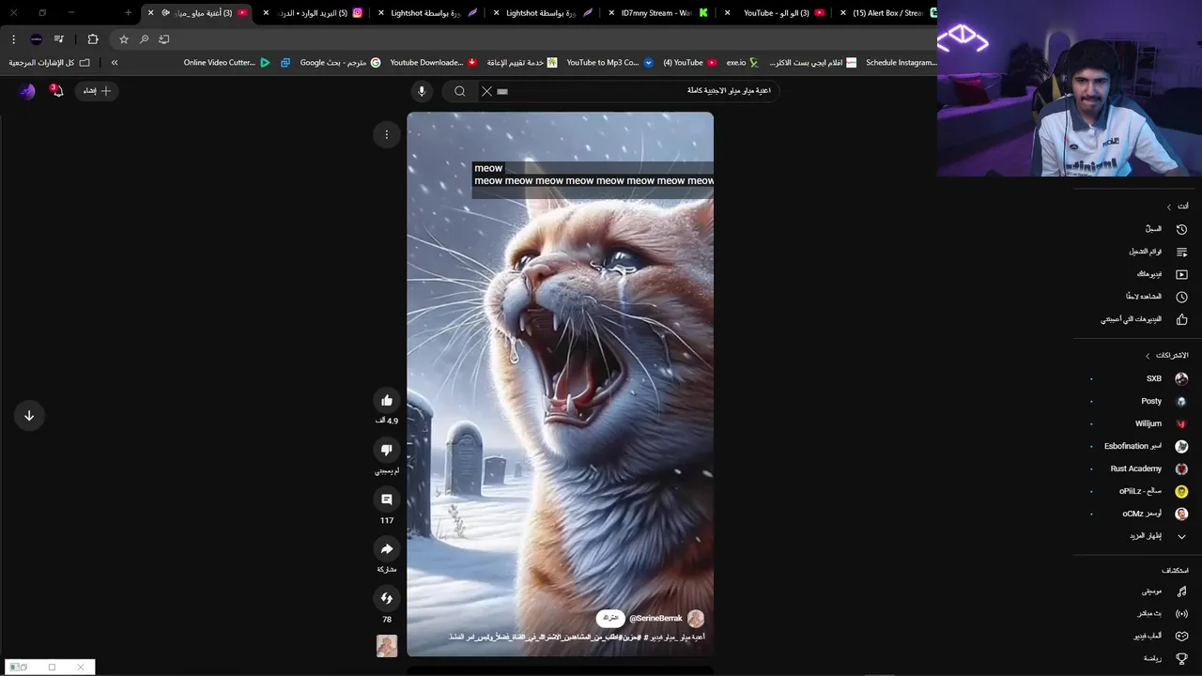Open the YouTube to Mp3 Converter bookmark
This screenshot has height=676, width=1202.
click(x=610, y=63)
